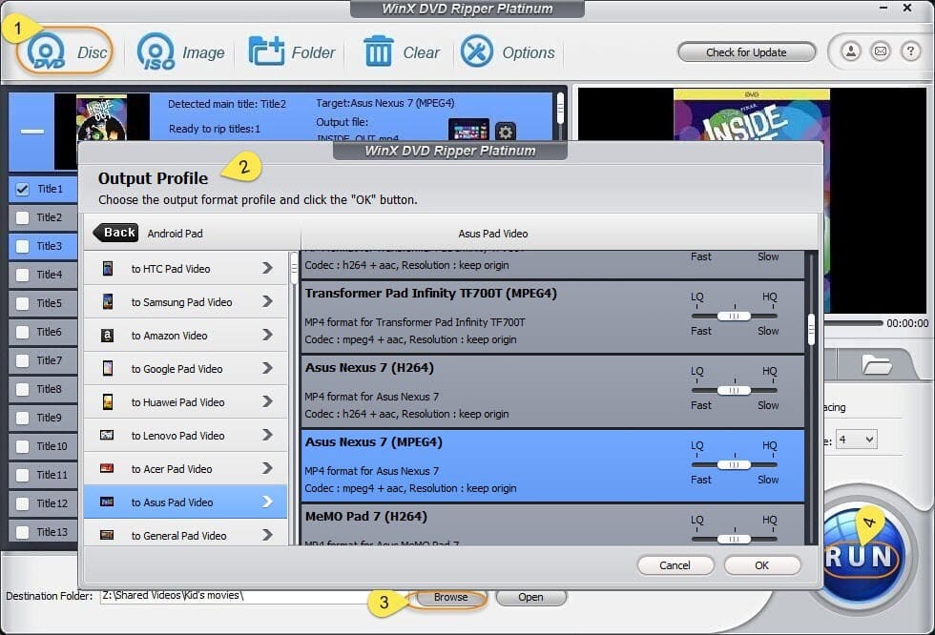Choose Asus Nexus 7 (H264) profile
935x635 pixels.
[552, 391]
